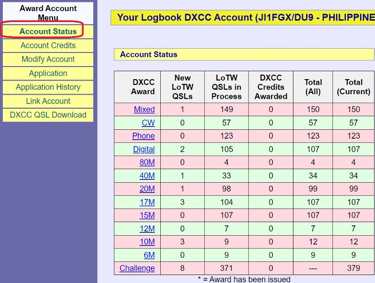The height and width of the screenshot is (283, 375).
Task: Open Account Credits menu item
Action: click(48, 45)
